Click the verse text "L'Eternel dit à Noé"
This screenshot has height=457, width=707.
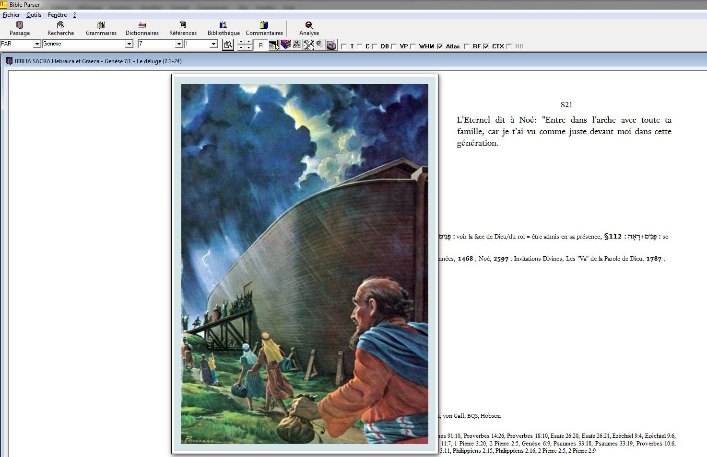[x=497, y=120]
